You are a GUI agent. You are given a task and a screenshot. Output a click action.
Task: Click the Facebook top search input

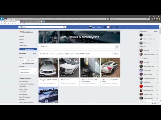click(42, 27)
